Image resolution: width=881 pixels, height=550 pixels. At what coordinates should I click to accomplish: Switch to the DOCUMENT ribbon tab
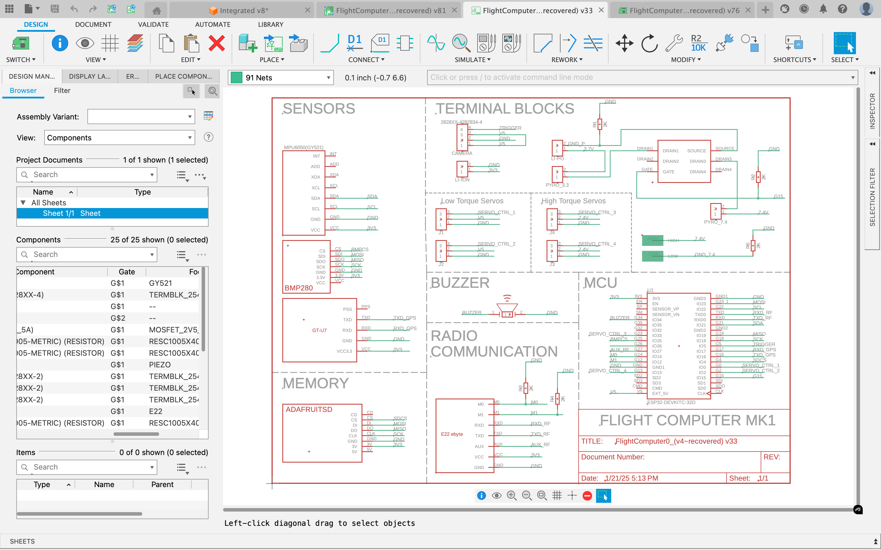93,24
